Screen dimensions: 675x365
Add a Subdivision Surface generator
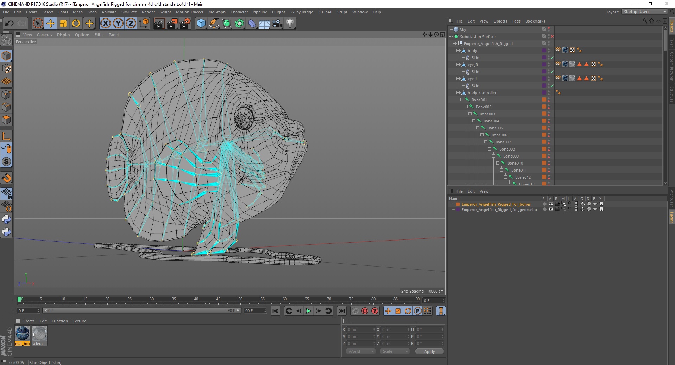(227, 24)
